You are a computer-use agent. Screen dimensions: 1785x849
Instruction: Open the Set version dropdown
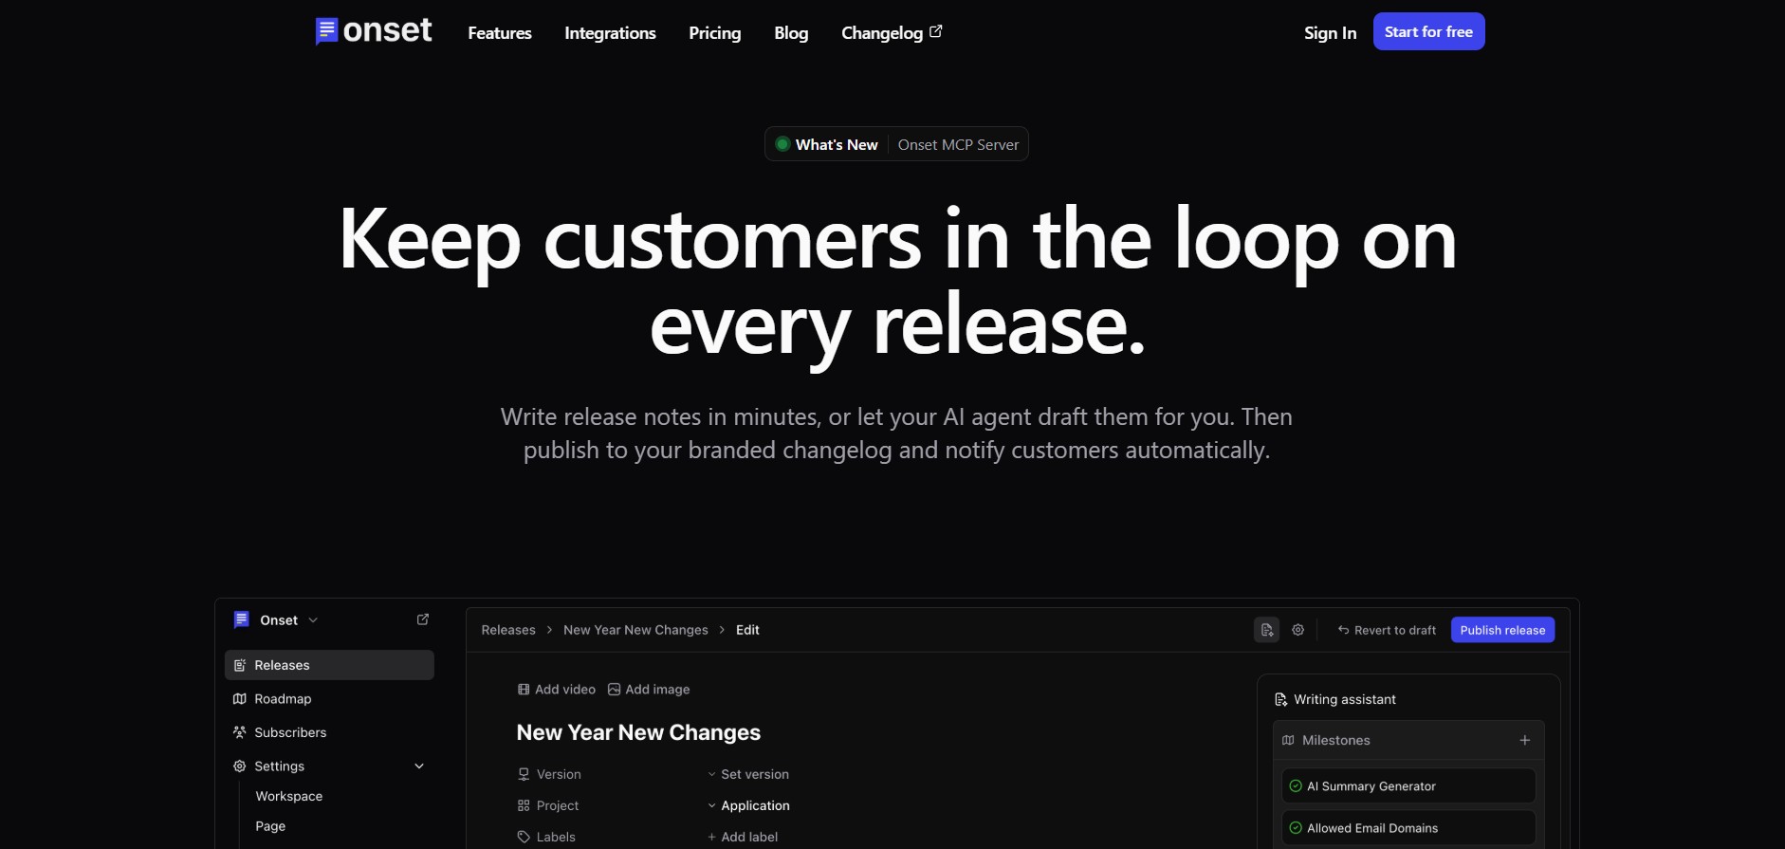click(x=748, y=774)
